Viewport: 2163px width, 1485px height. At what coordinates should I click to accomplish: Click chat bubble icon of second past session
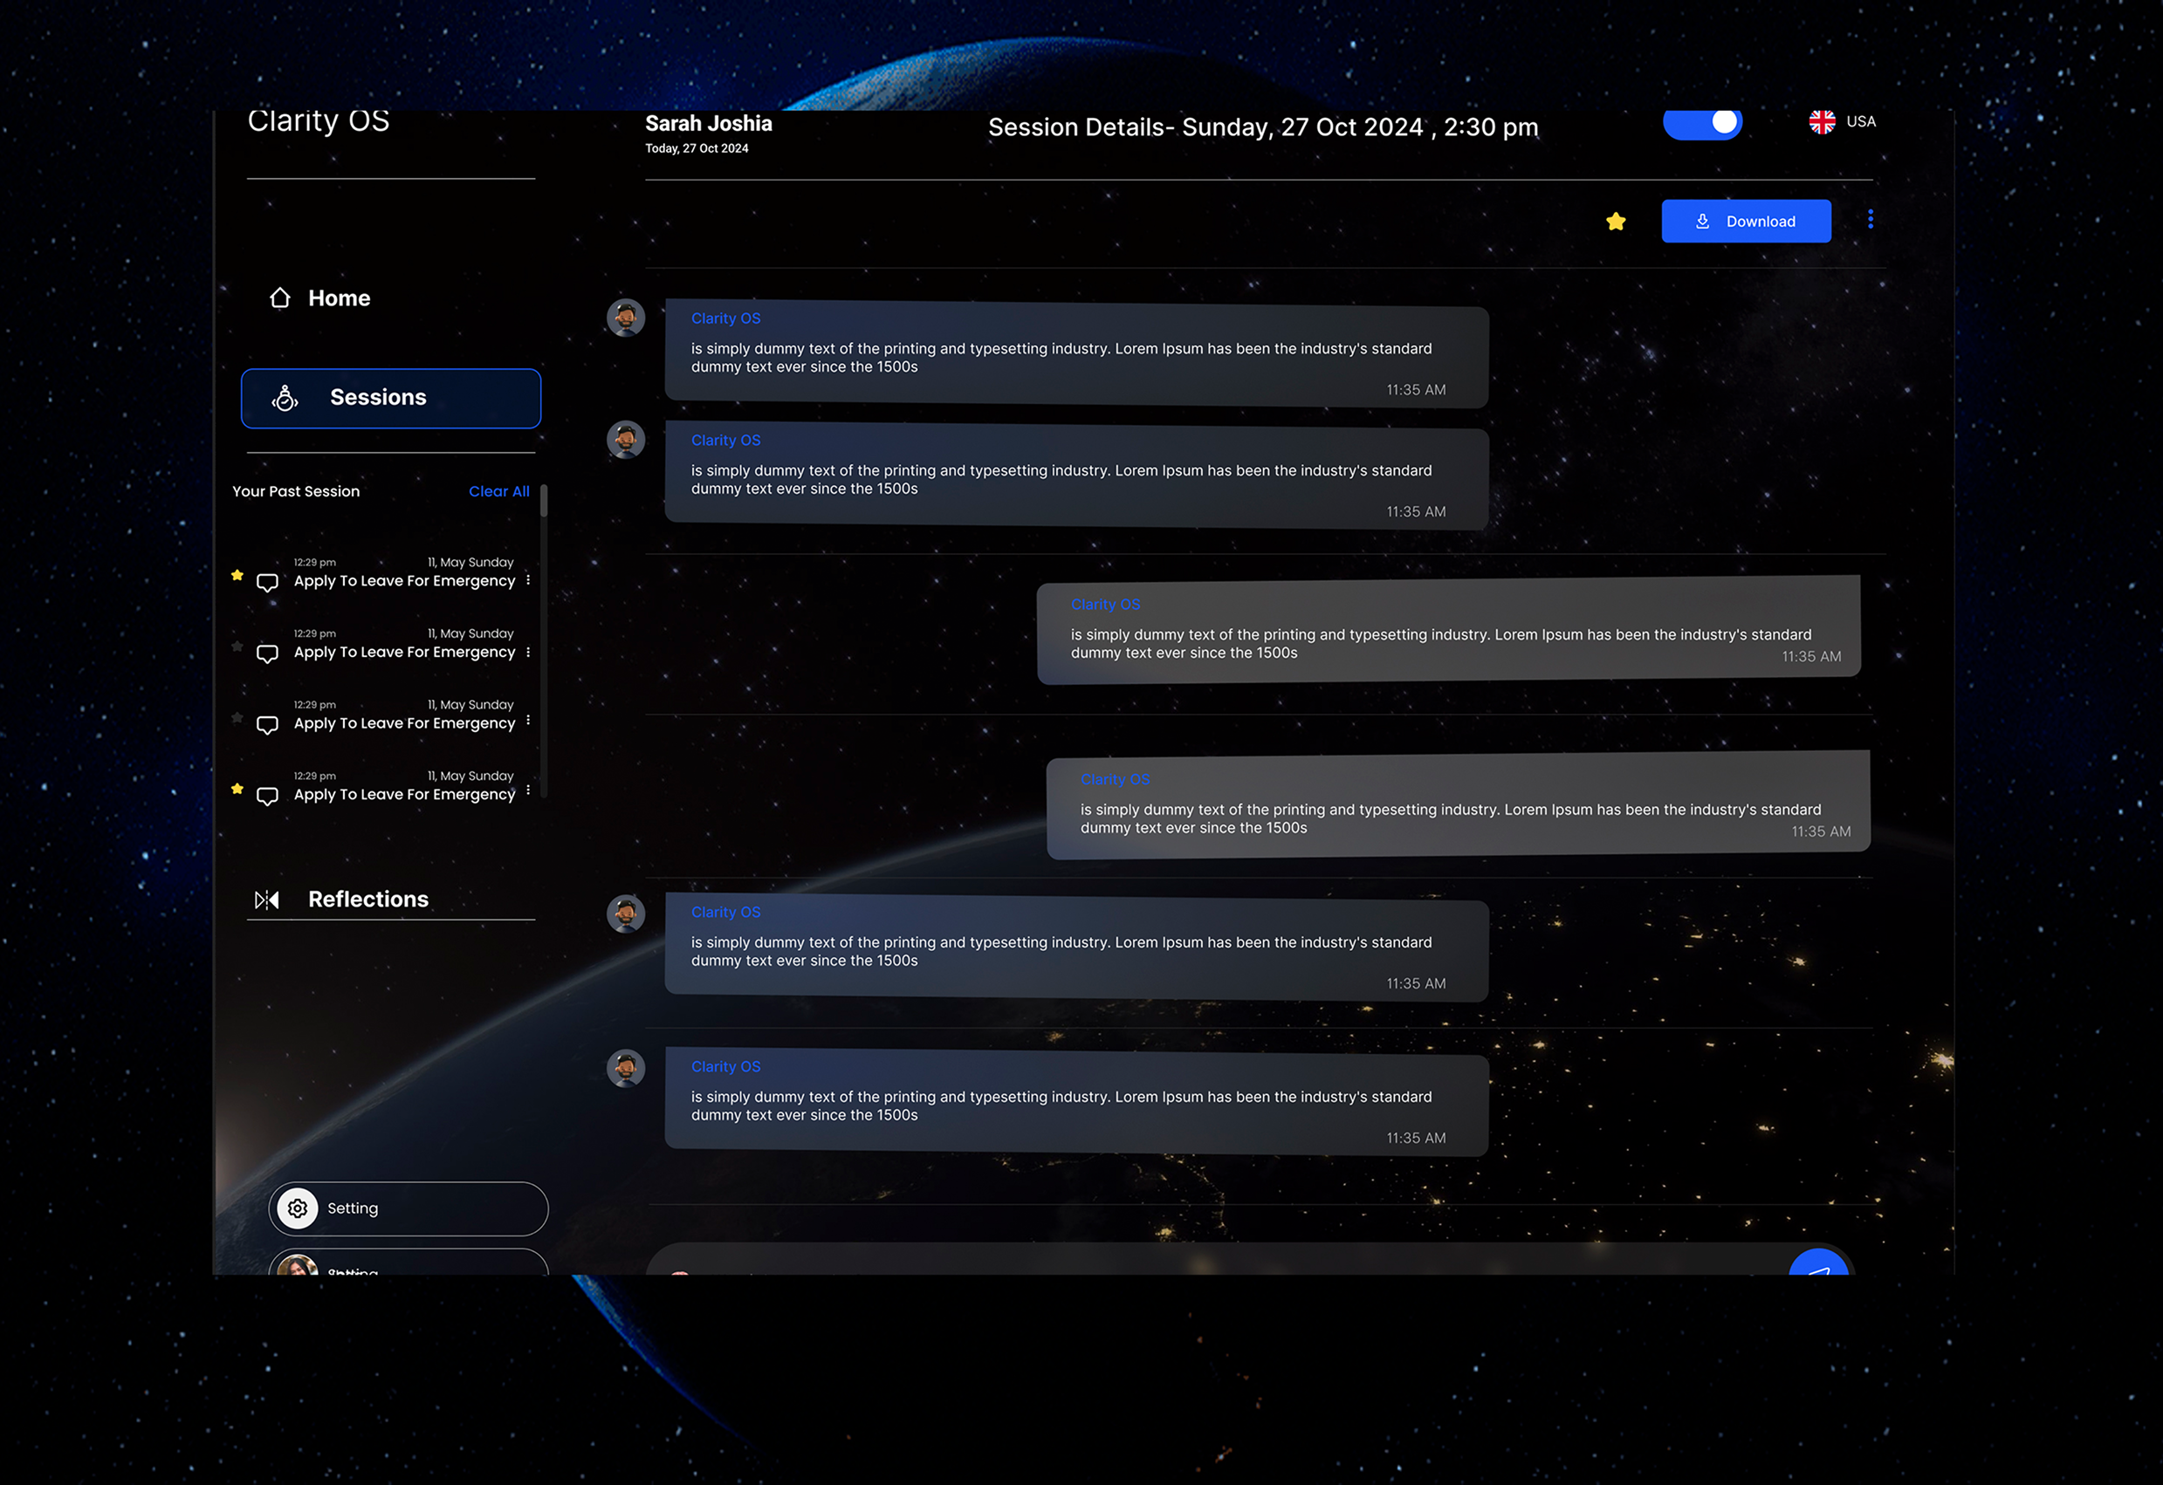(267, 654)
